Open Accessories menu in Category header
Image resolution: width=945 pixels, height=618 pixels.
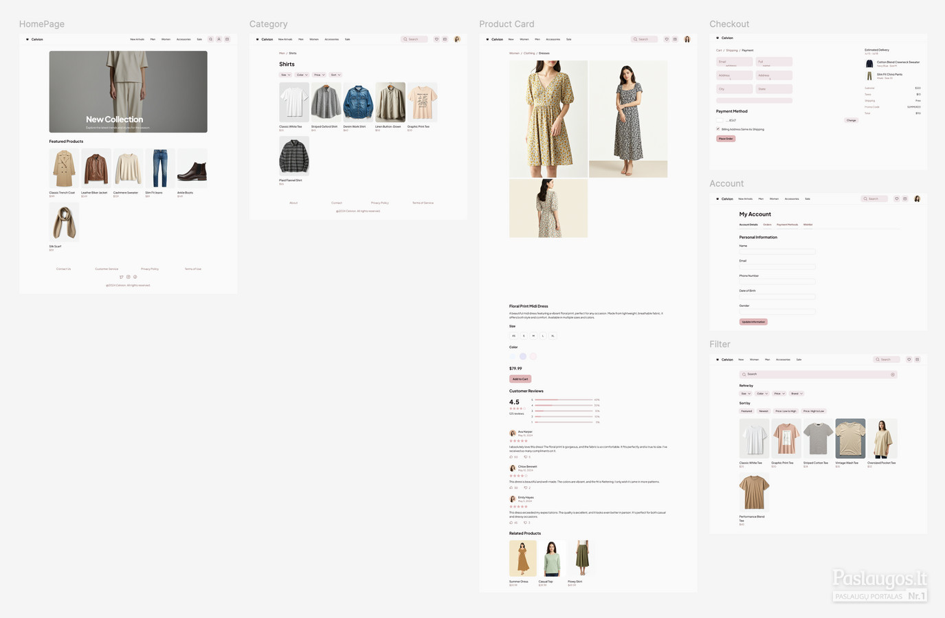[331, 39]
